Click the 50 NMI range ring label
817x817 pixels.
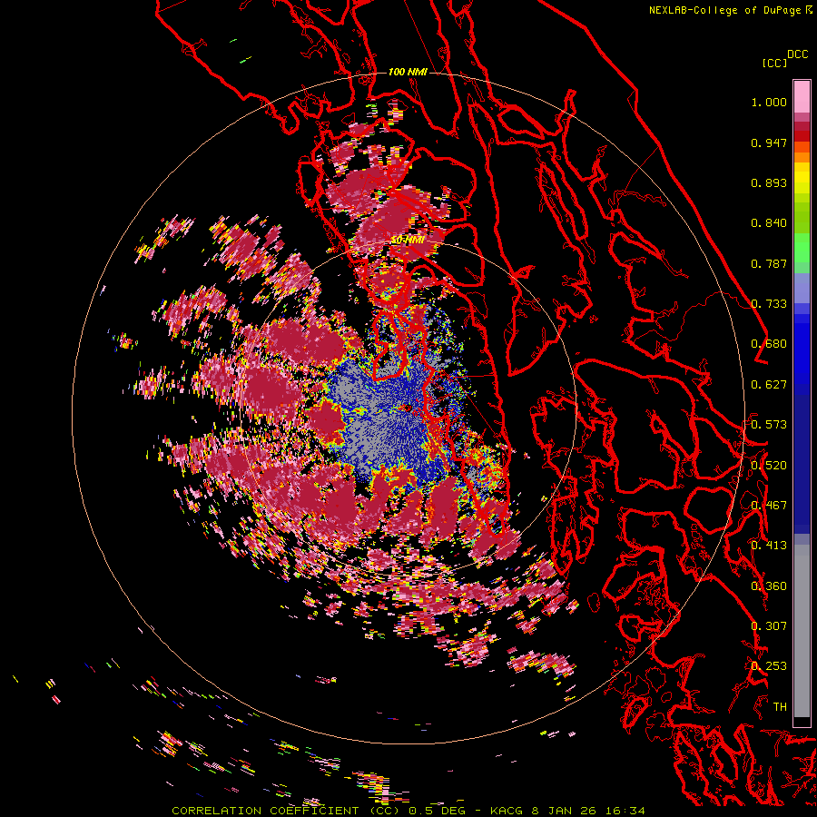click(408, 240)
